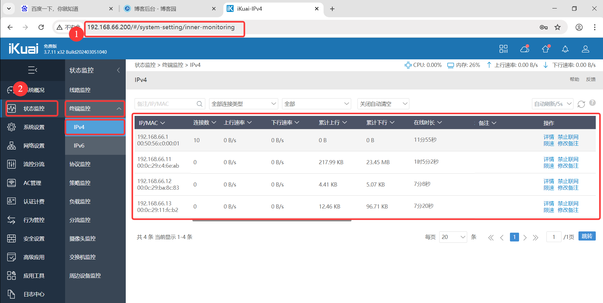Open the notification bell
Screen dimensions: 603x303
[x=565, y=49]
